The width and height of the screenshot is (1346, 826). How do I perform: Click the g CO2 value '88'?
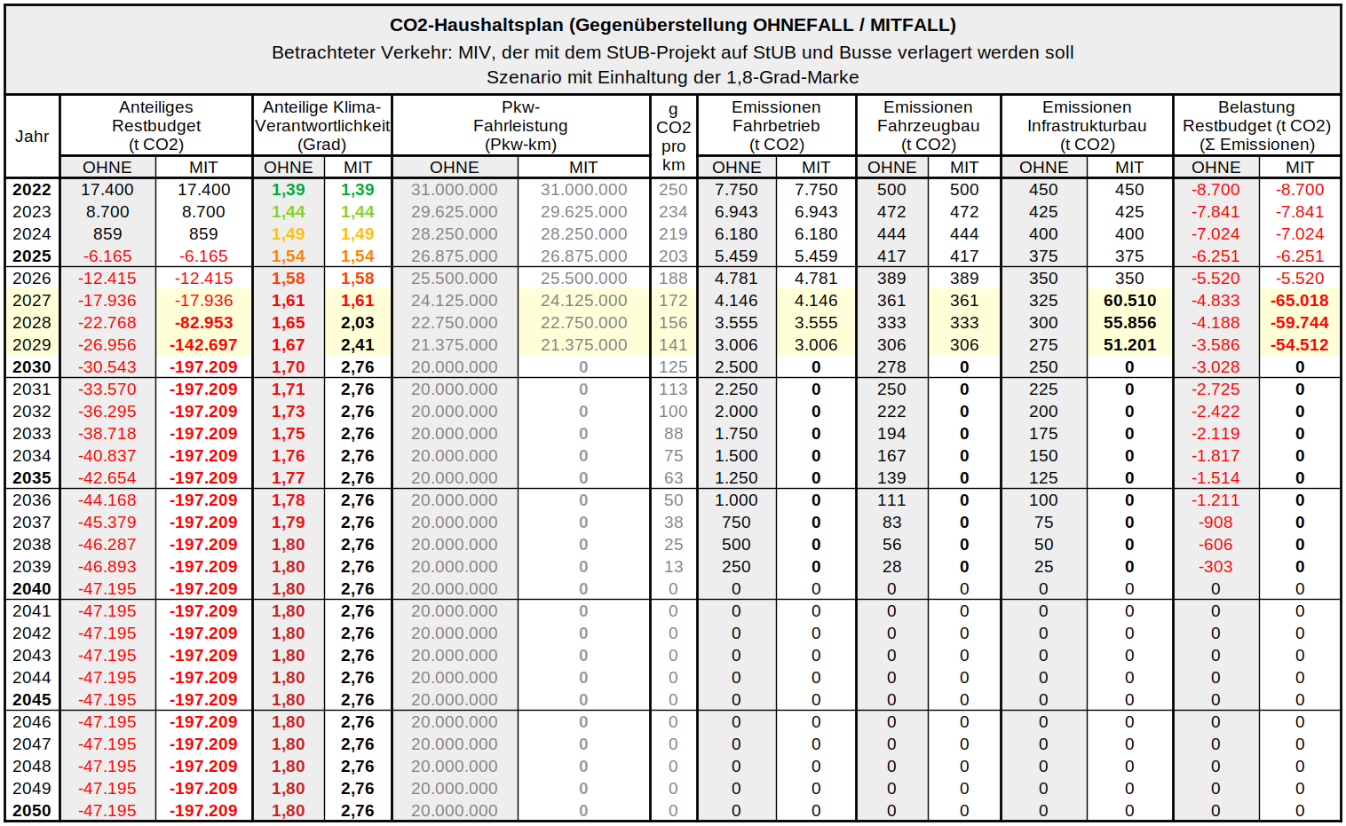[673, 434]
